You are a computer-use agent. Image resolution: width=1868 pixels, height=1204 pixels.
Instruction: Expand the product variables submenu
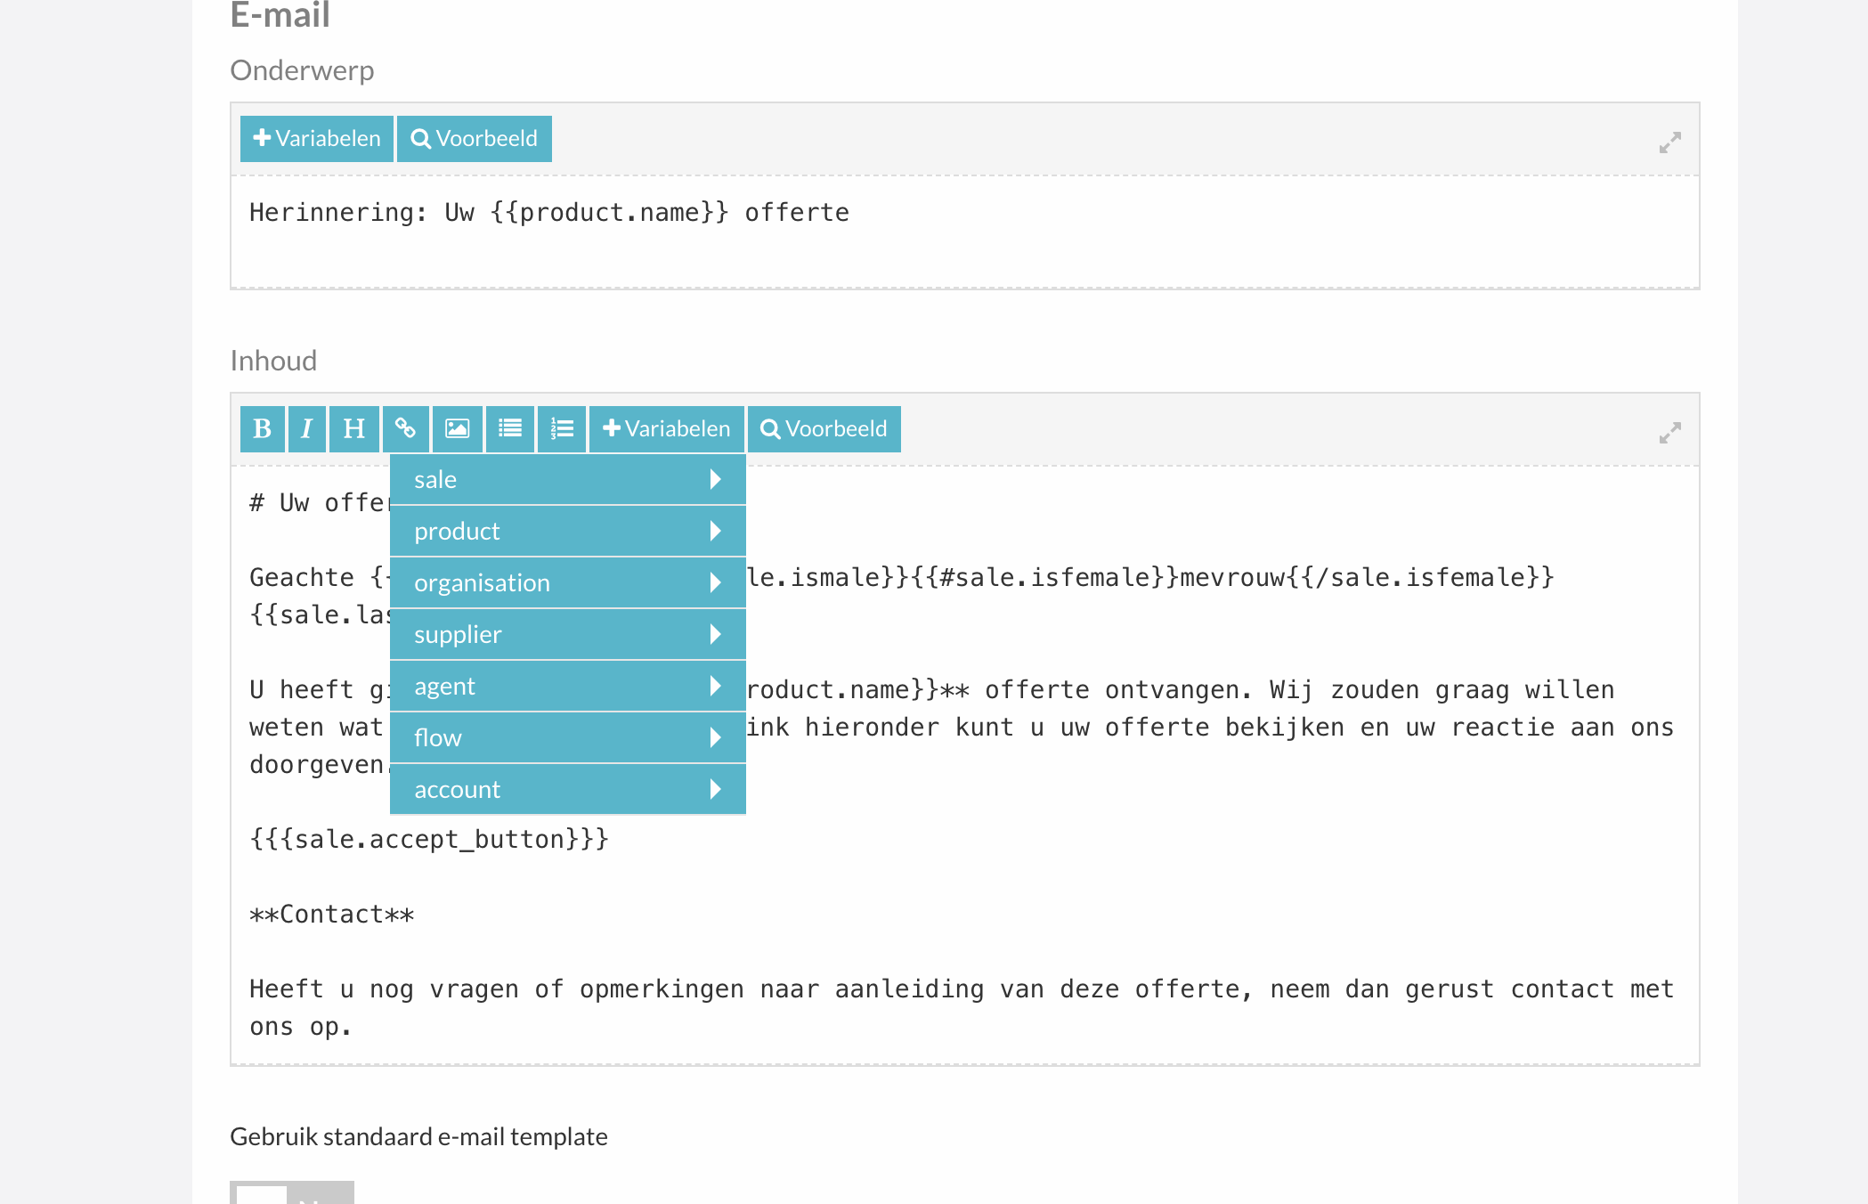567,532
